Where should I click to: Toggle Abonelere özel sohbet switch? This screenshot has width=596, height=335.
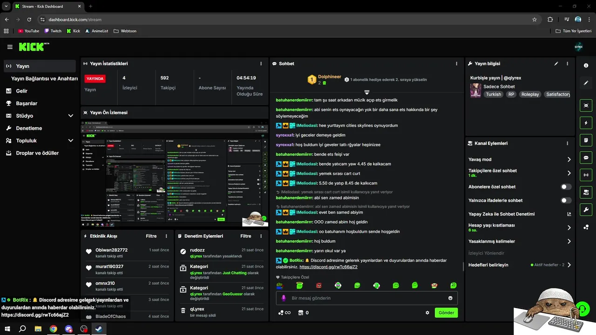point(566,187)
